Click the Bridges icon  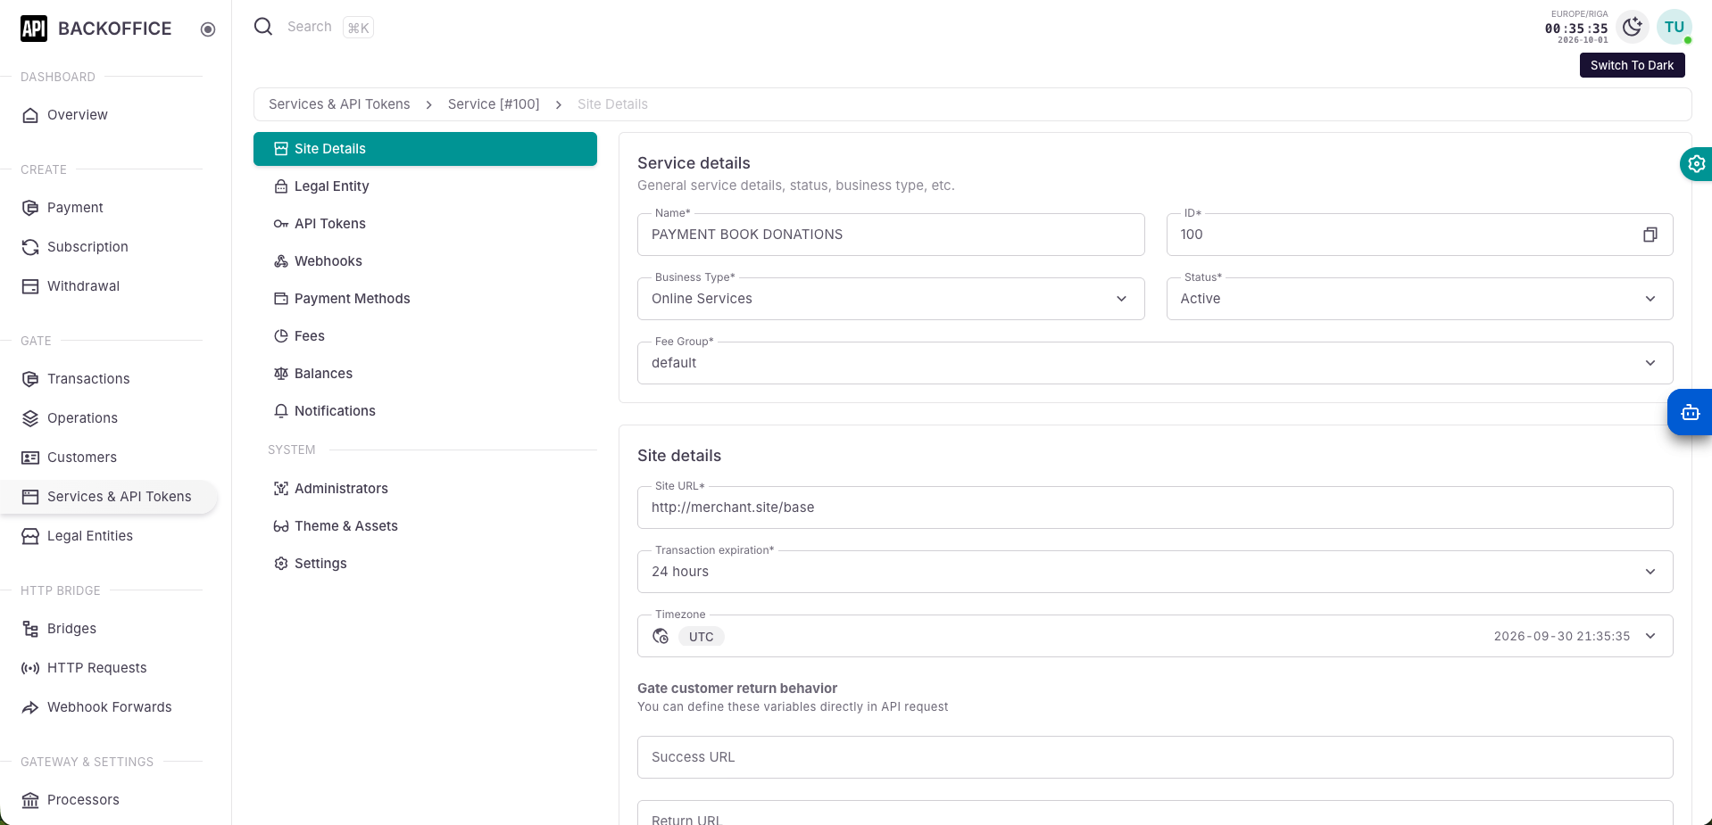click(30, 629)
